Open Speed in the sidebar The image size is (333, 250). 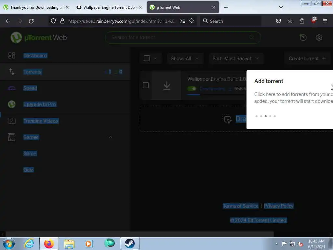tap(30, 88)
